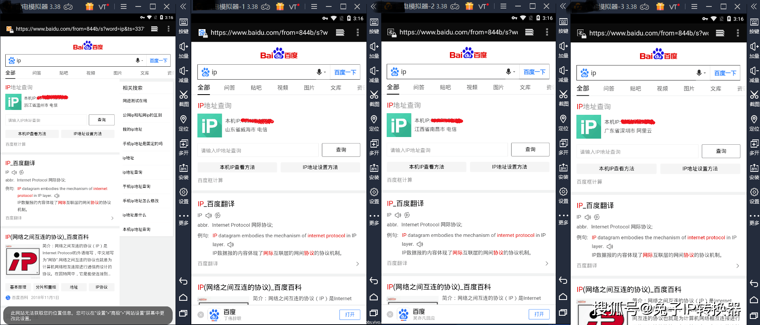This screenshot has width=760, height=325.
Task: Click 打开 on Baidu banner in 模拟器-1
Action: tap(350, 314)
